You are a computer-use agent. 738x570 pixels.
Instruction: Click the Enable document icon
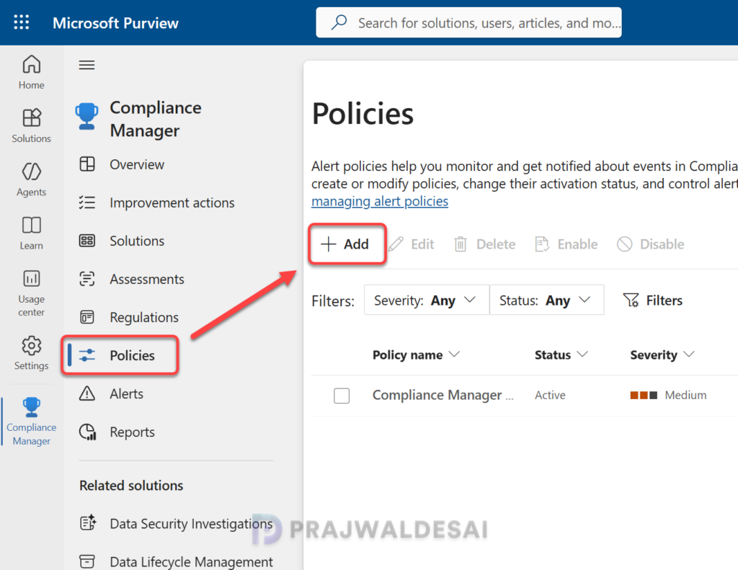pyautogui.click(x=542, y=244)
